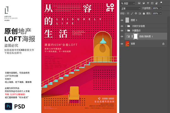Select the group name 矢量圆点

tap(136, 30)
